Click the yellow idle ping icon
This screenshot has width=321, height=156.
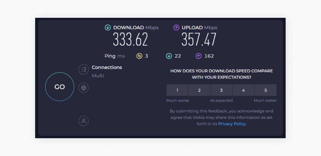tap(139, 56)
